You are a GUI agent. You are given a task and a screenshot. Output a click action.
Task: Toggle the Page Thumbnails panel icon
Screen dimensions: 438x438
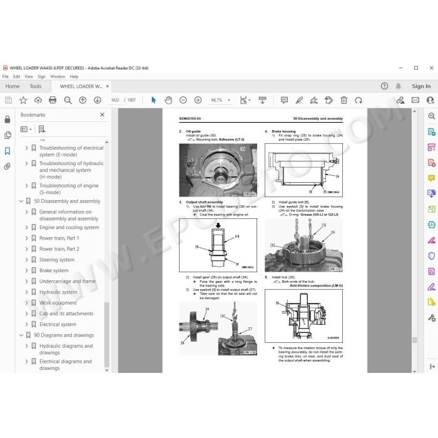click(x=8, y=136)
